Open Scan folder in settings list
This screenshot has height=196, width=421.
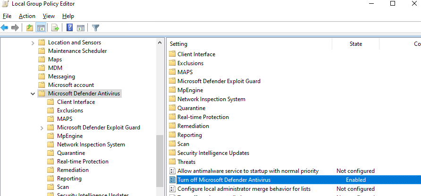click(183, 144)
